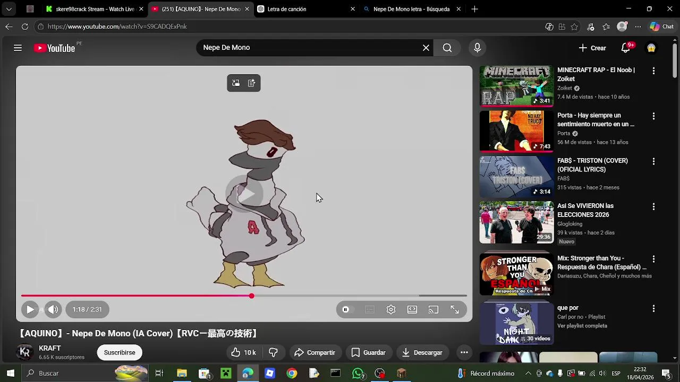Open options for Asi Se VIVIERON las ELECCIONES

pos(653,206)
